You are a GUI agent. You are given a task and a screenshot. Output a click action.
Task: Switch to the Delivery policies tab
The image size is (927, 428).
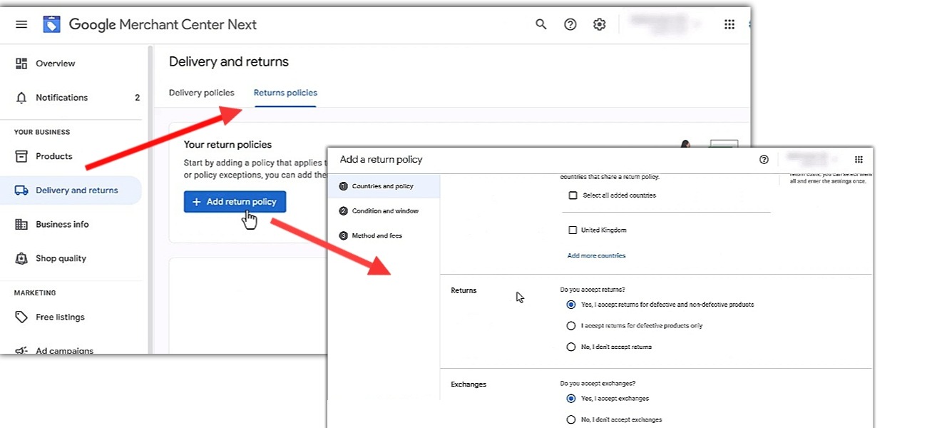(x=201, y=93)
